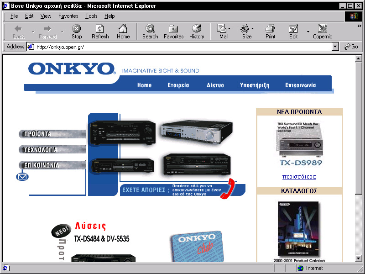Image resolution: width=365 pixels, height=274 pixels.
Task: Expand the Forward history dropdown arrow
Action: pyautogui.click(x=62, y=32)
